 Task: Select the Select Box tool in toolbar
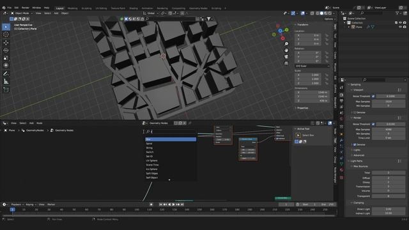tap(6, 27)
